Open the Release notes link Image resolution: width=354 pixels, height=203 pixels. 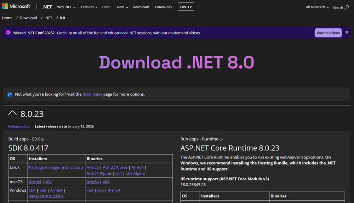pos(19,126)
